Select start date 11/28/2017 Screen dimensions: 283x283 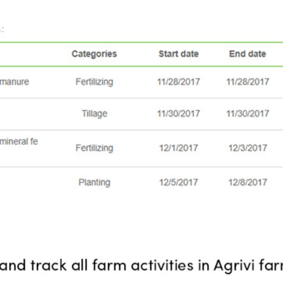pyautogui.click(x=179, y=82)
